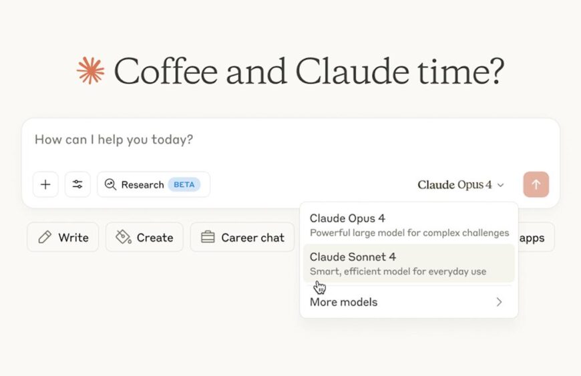
Task: Toggle the Research BETA mode button
Action: (x=154, y=184)
